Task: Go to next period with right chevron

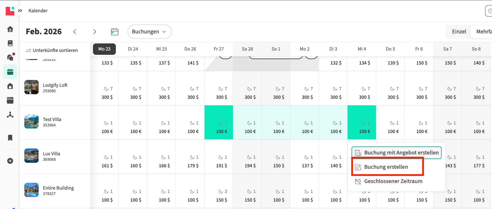Action: (x=95, y=32)
